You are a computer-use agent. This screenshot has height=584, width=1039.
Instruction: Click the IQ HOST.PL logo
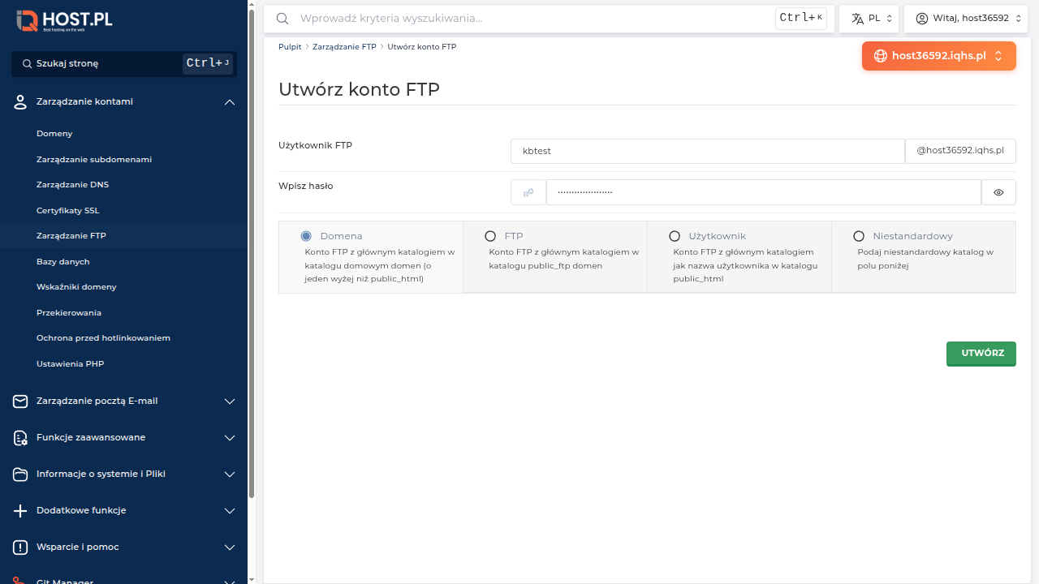tap(65, 21)
